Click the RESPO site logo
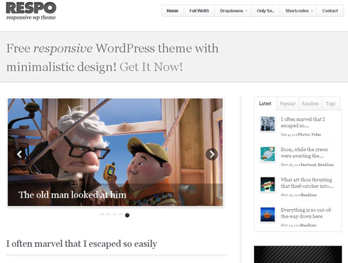The width and height of the screenshot is (348, 263). [31, 8]
